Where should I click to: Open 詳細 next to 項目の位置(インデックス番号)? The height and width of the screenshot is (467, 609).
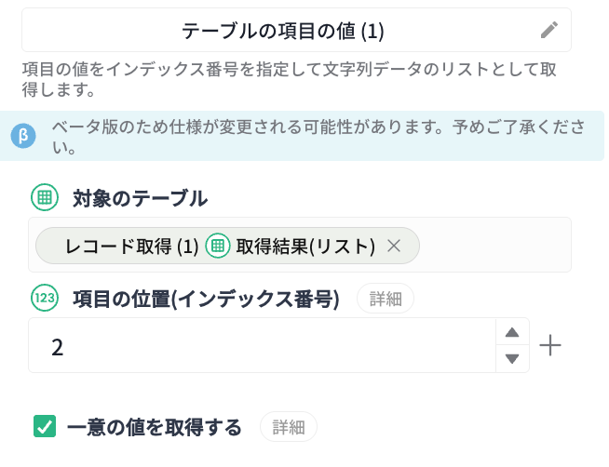(386, 299)
